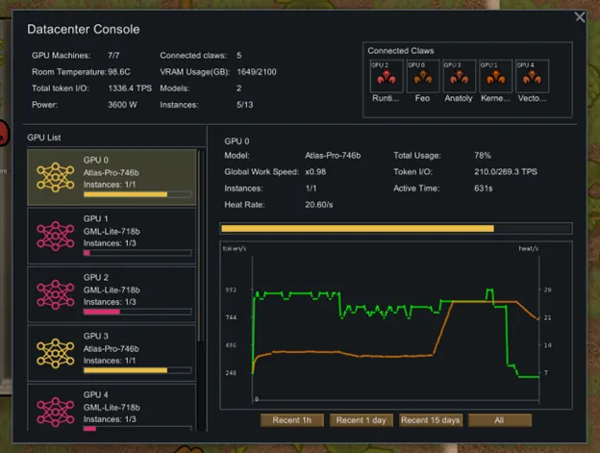Click GPU 3 Atlas-Pro-746b model name
The width and height of the screenshot is (600, 453).
[x=111, y=348]
